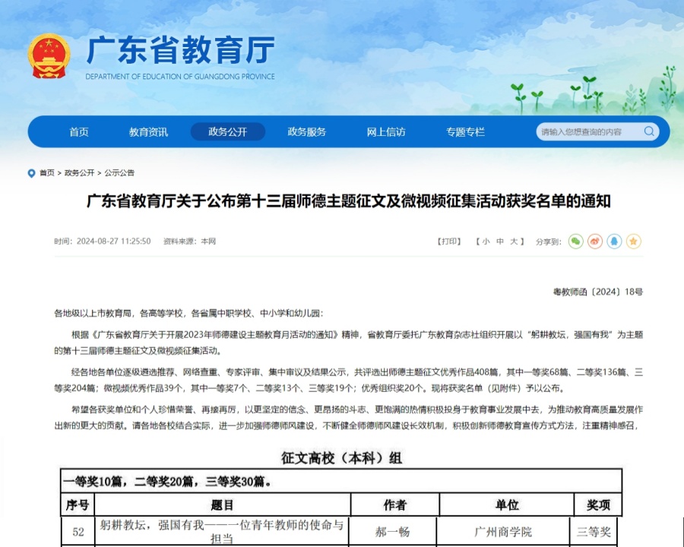The height and width of the screenshot is (547, 684).
Task: Click the search magnifier icon
Action: point(649,131)
